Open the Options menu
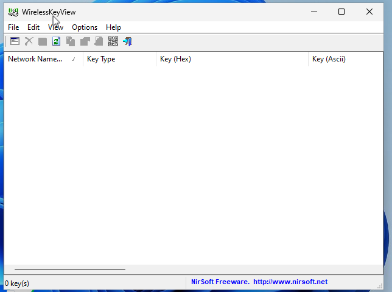Viewport: 392px width, 292px height. [x=85, y=27]
